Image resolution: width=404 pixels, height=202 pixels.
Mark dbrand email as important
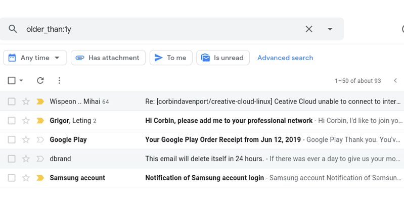point(40,159)
